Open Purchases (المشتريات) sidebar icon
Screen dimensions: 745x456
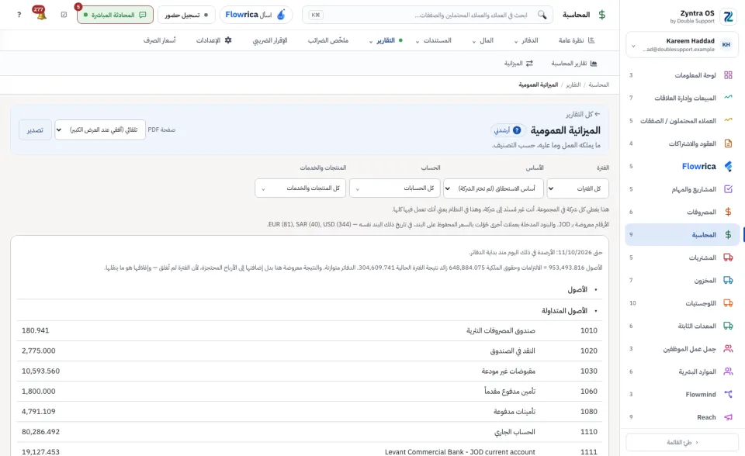point(728,257)
